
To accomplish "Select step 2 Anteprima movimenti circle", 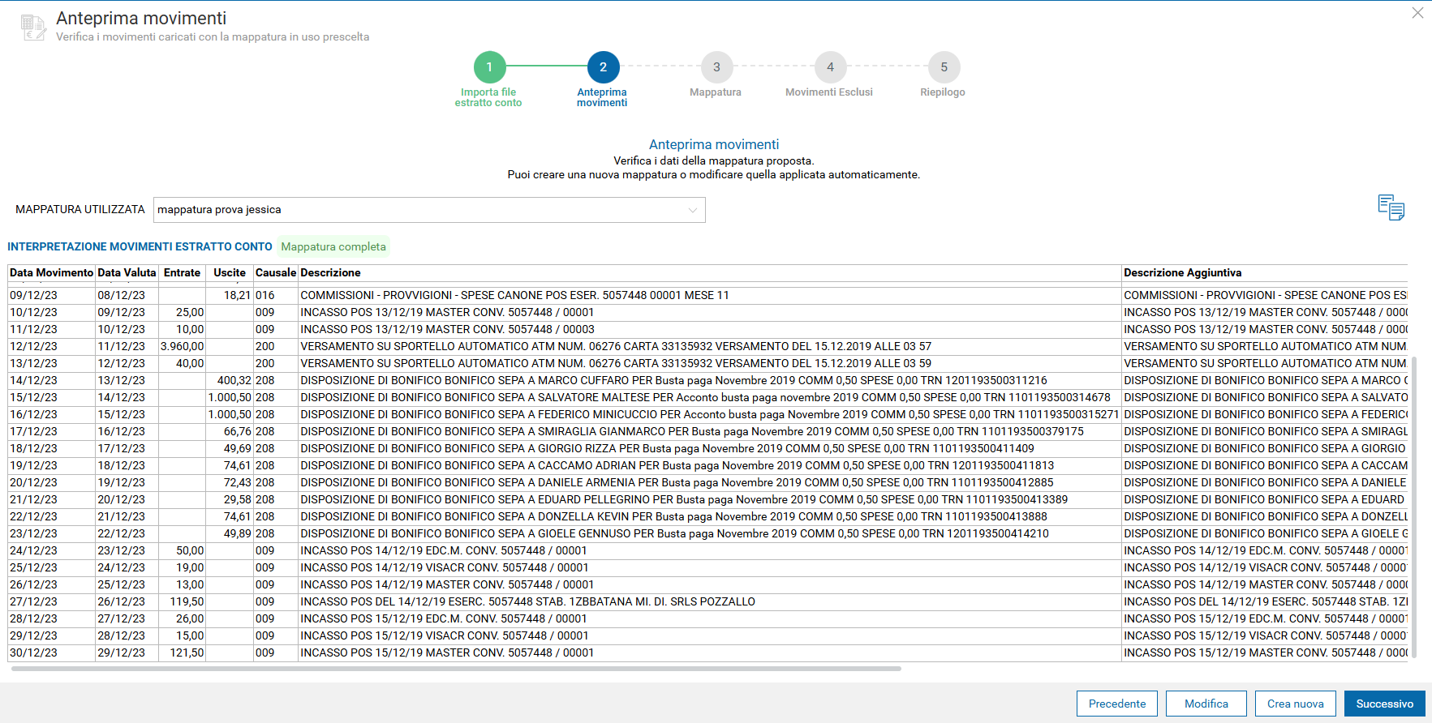I will pos(603,67).
